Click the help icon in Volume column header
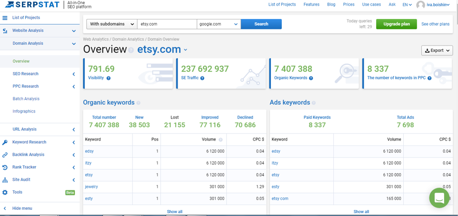 [x=220, y=140]
